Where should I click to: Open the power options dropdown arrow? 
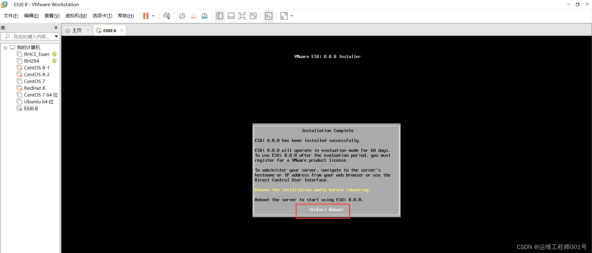pos(153,16)
